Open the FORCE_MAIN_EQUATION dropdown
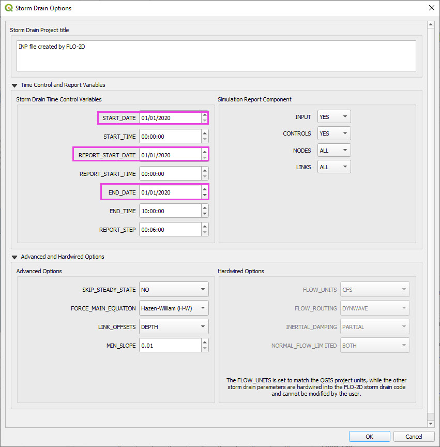 coord(174,308)
